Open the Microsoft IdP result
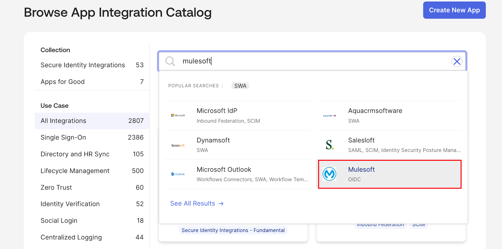Screen dimensions: 502x249 [238, 116]
